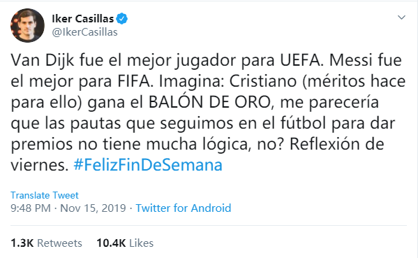418x258 pixels.
Task: Select the Translate Tweet link
Action: pyautogui.click(x=45, y=195)
